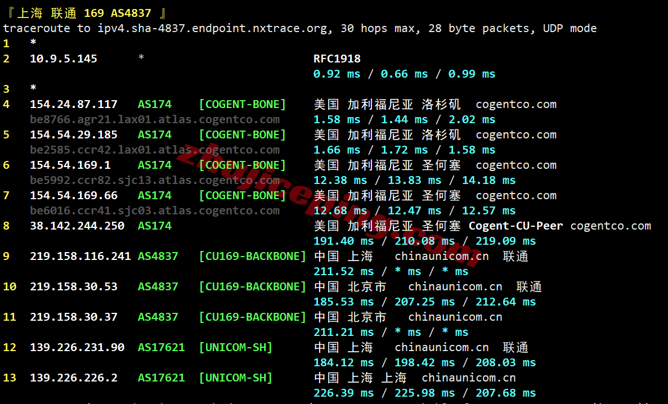
Task: Select the IP address 154.24.87.117
Action: click(74, 105)
